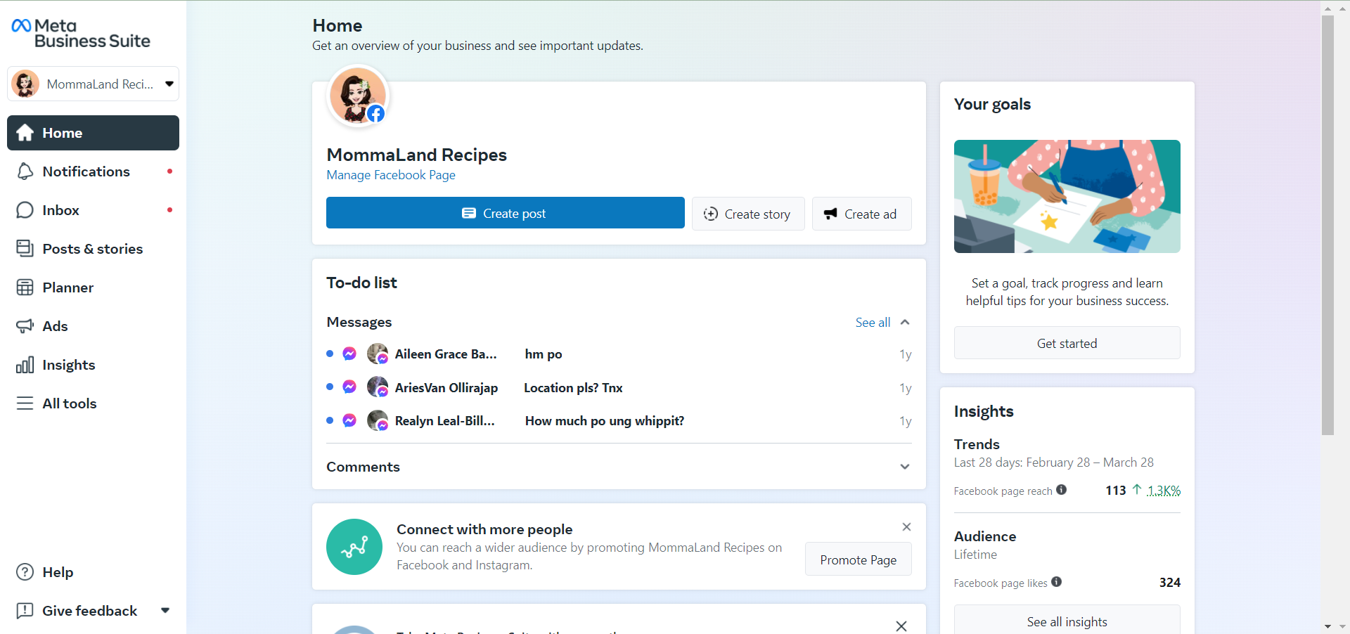Viewport: 1350px width, 634px height.
Task: Click the Insights bar chart icon
Action: [x=25, y=365]
